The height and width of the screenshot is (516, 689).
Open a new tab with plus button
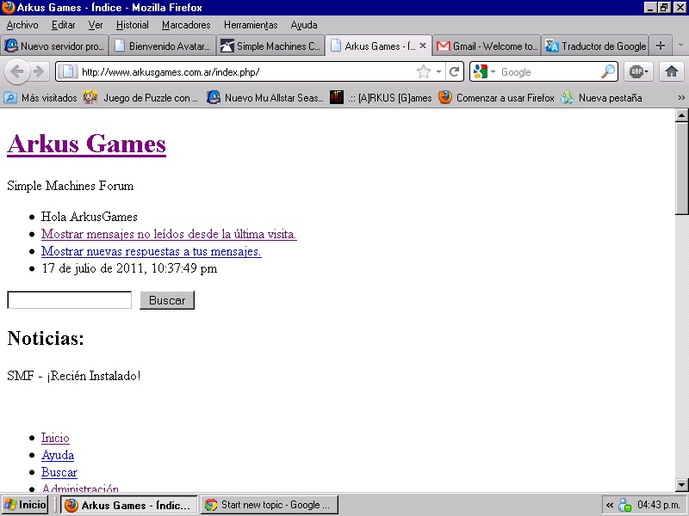pyautogui.click(x=660, y=46)
